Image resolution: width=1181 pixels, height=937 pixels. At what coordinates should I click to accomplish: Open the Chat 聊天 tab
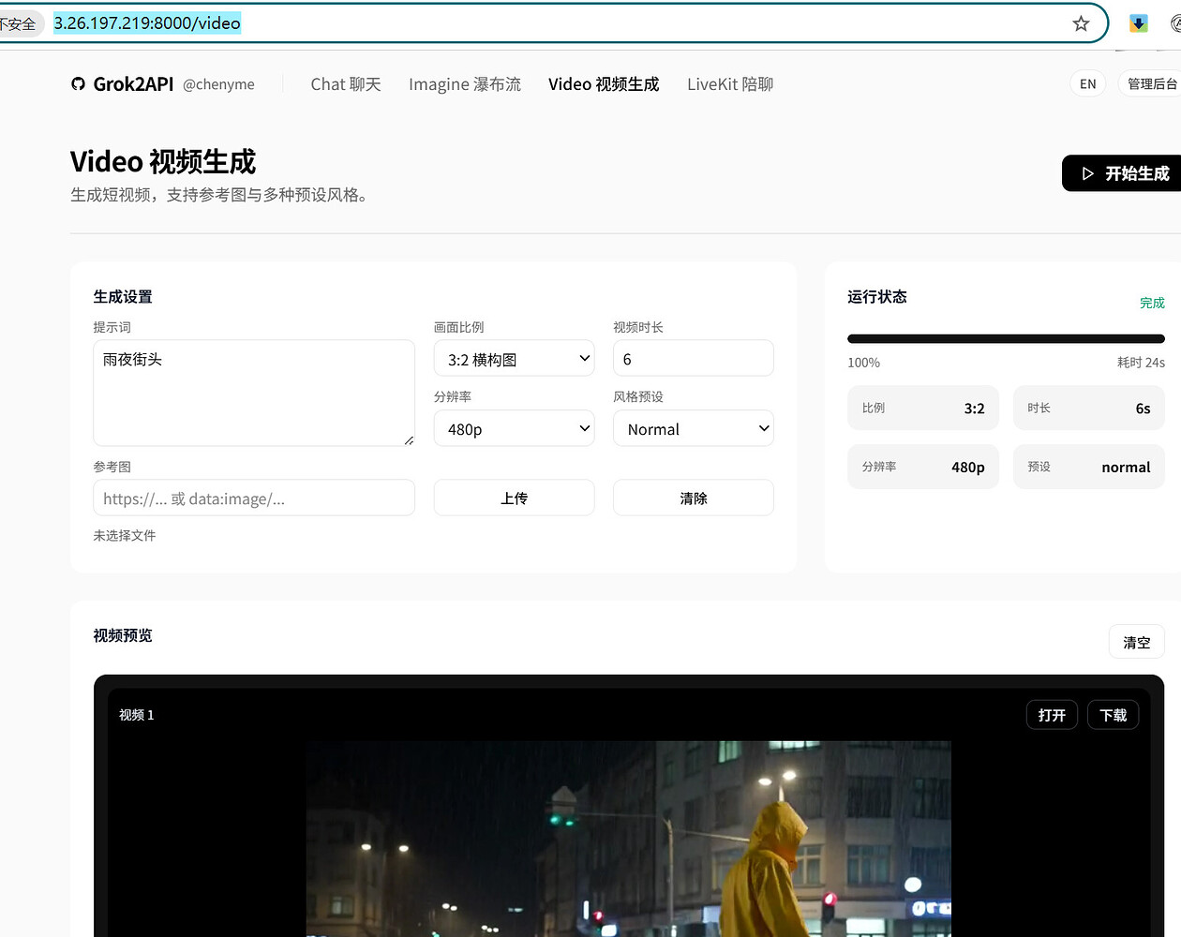point(346,84)
